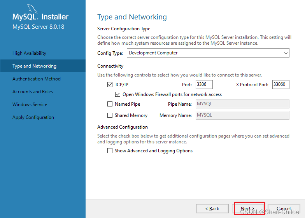Click the Connectivity section label

110,66
